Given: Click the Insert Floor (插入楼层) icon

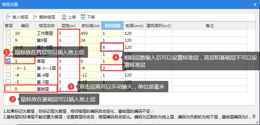Looking at the screenshot, I should coord(8,17).
